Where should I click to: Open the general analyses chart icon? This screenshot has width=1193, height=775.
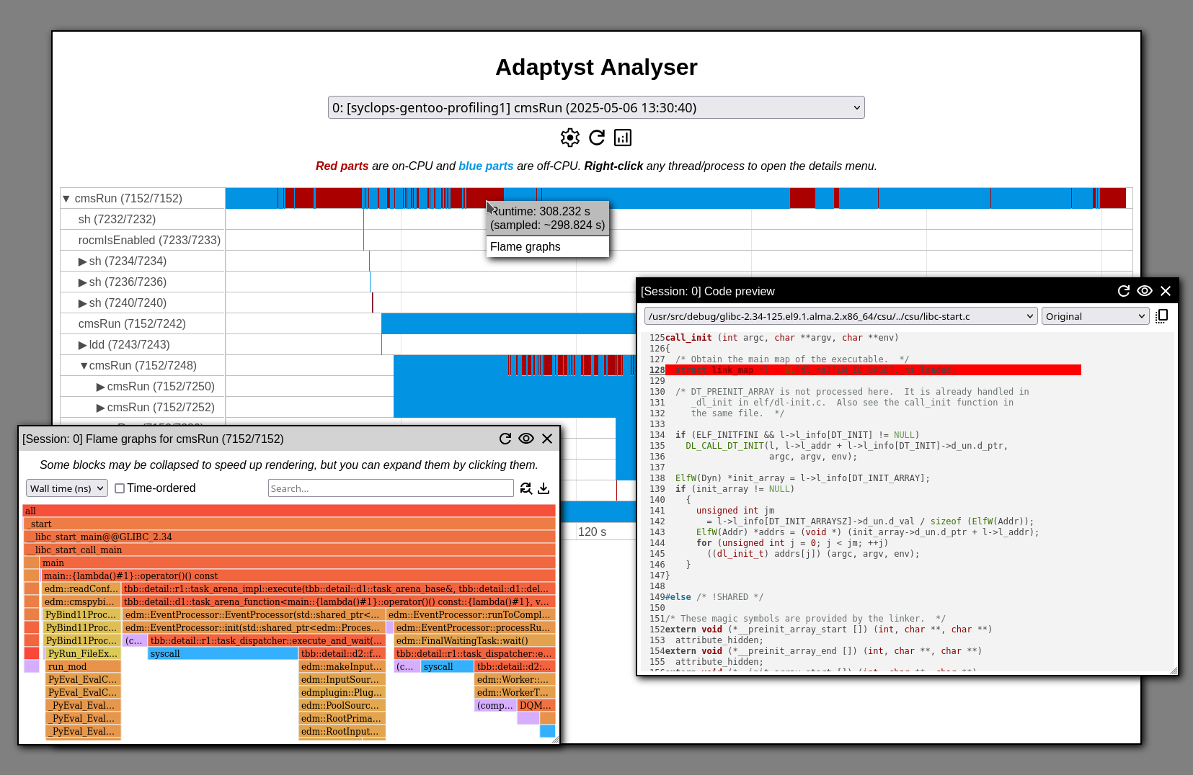click(623, 138)
